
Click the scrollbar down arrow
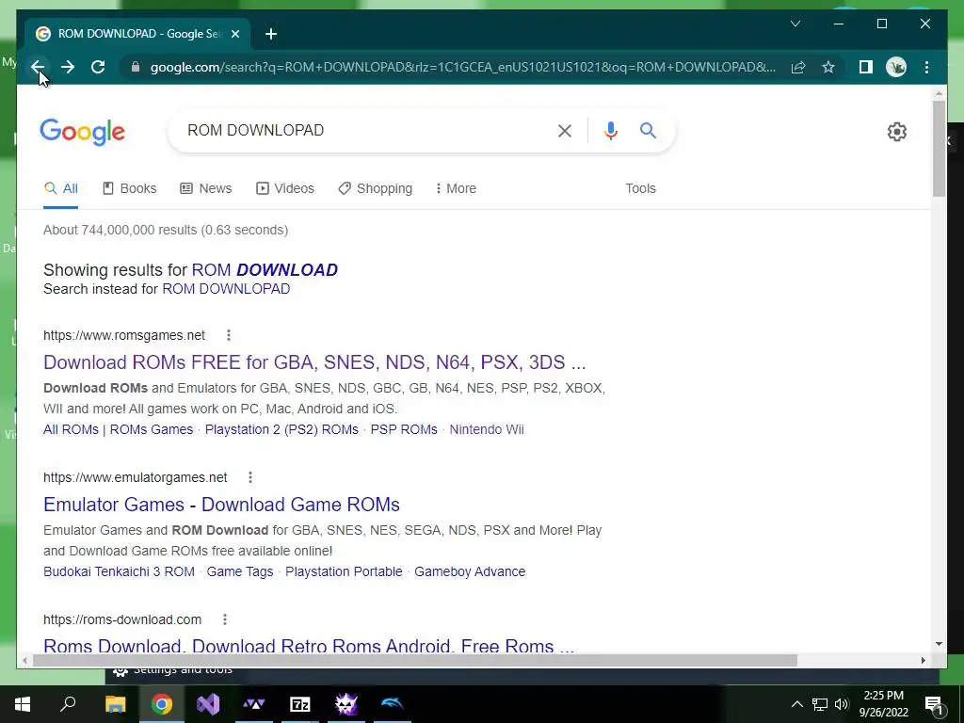pyautogui.click(x=939, y=644)
